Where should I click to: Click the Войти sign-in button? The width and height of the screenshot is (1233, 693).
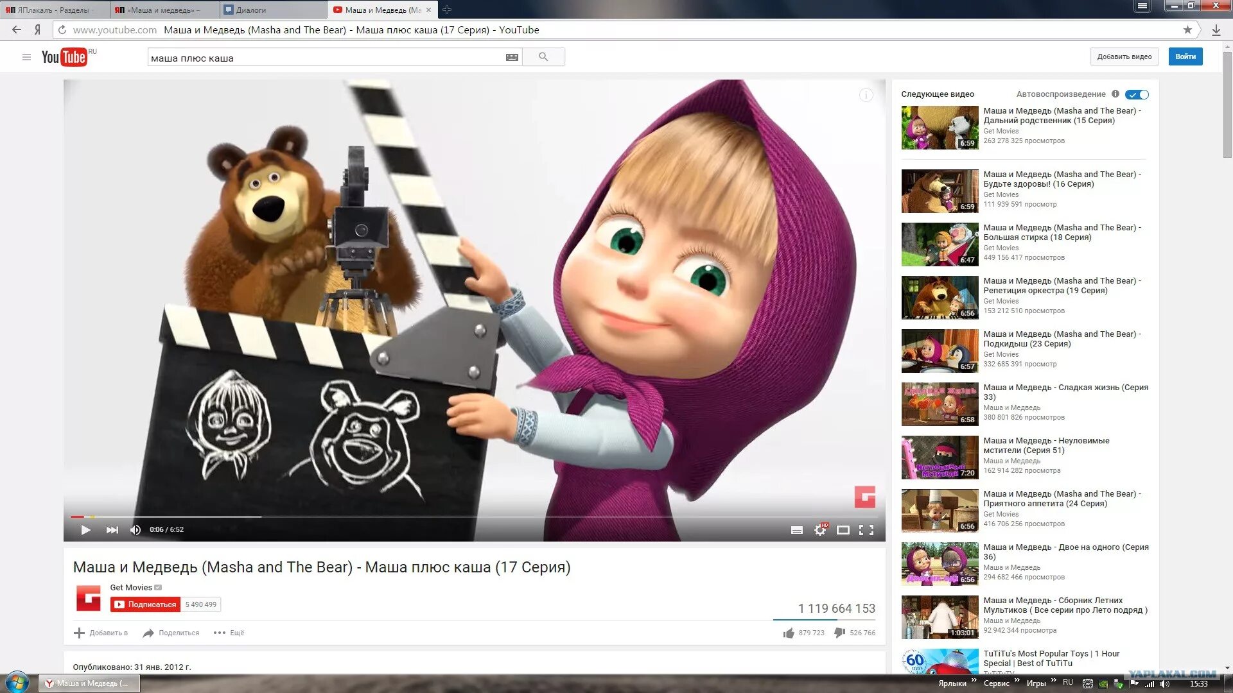click(1185, 56)
